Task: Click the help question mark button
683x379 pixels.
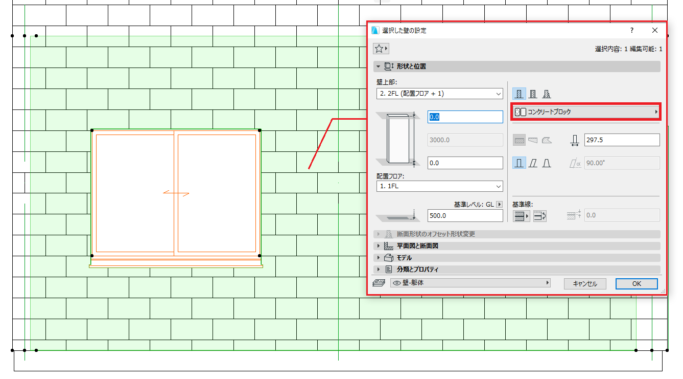Action: coord(632,31)
